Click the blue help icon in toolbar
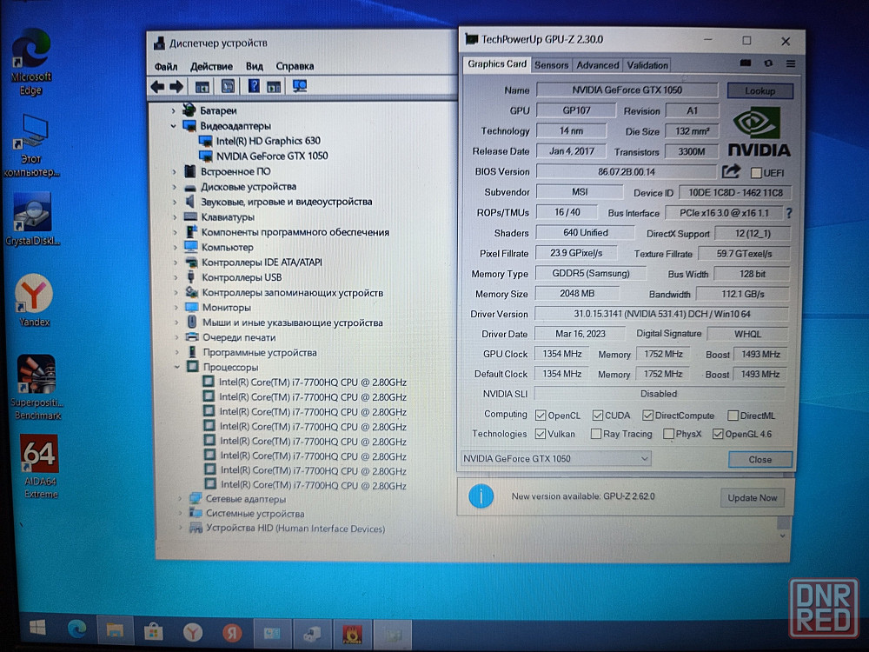Image resolution: width=869 pixels, height=652 pixels. (253, 86)
